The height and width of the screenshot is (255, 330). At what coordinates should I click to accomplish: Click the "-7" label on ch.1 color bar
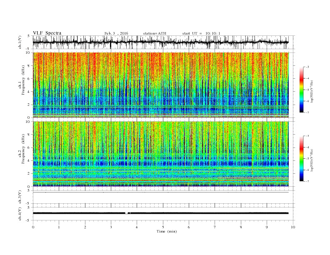point(307,112)
